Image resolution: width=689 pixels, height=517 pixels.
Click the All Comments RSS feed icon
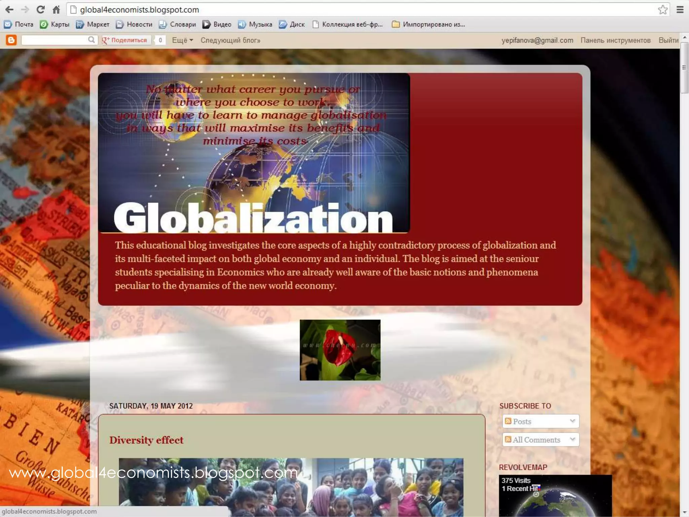tap(508, 439)
